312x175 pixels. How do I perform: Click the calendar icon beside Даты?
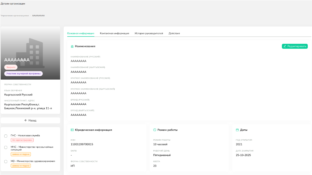click(x=237, y=130)
